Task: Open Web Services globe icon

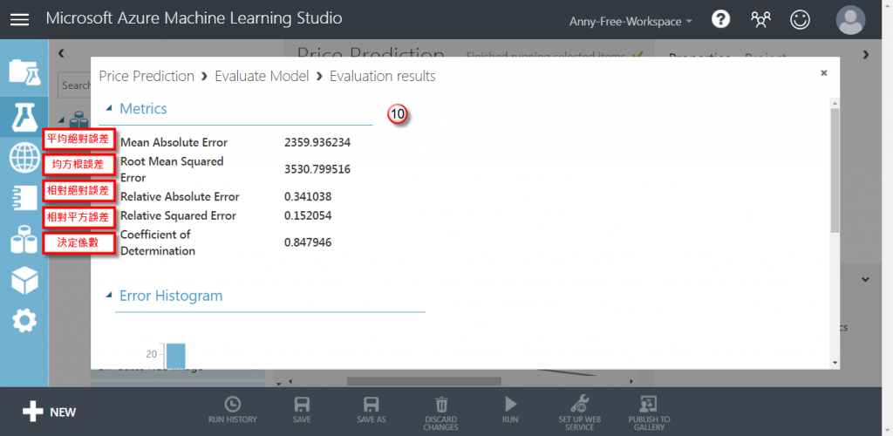Action: (x=24, y=158)
